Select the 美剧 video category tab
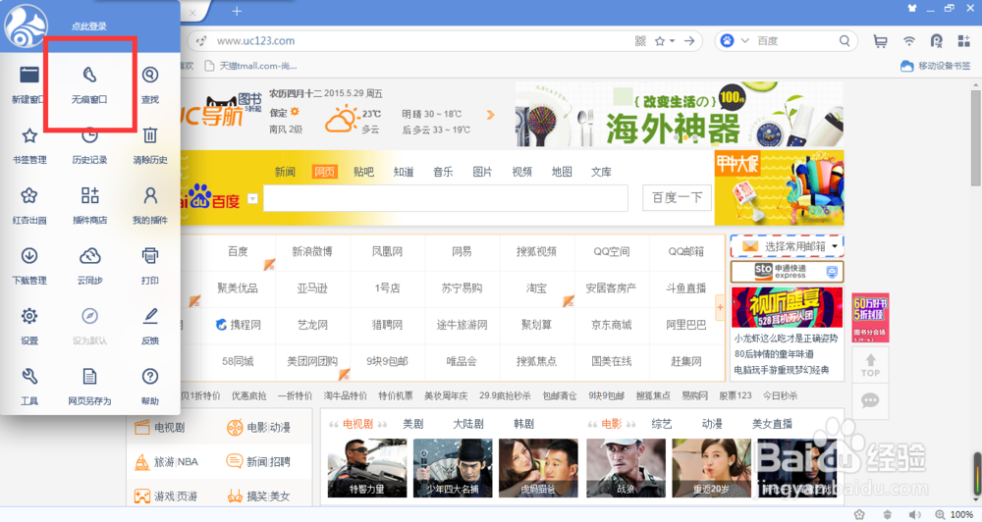The width and height of the screenshot is (982, 522). (412, 424)
